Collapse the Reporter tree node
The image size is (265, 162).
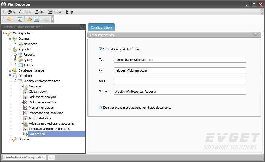[10, 49]
